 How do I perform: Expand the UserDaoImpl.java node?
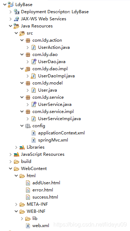click(28, 76)
